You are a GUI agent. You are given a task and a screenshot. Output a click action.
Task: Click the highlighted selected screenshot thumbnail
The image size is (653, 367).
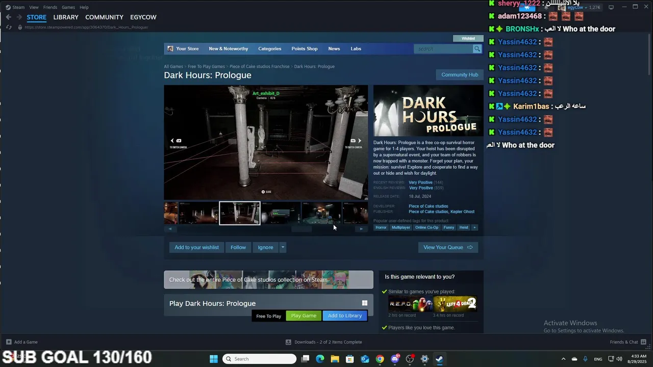[x=240, y=213]
